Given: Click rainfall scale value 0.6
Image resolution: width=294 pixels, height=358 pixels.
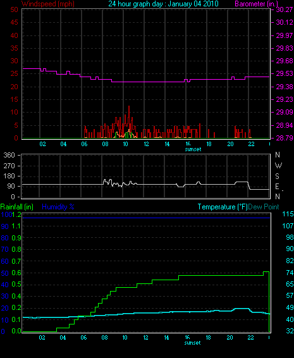Looking at the screenshot, I should [x=16, y=273].
